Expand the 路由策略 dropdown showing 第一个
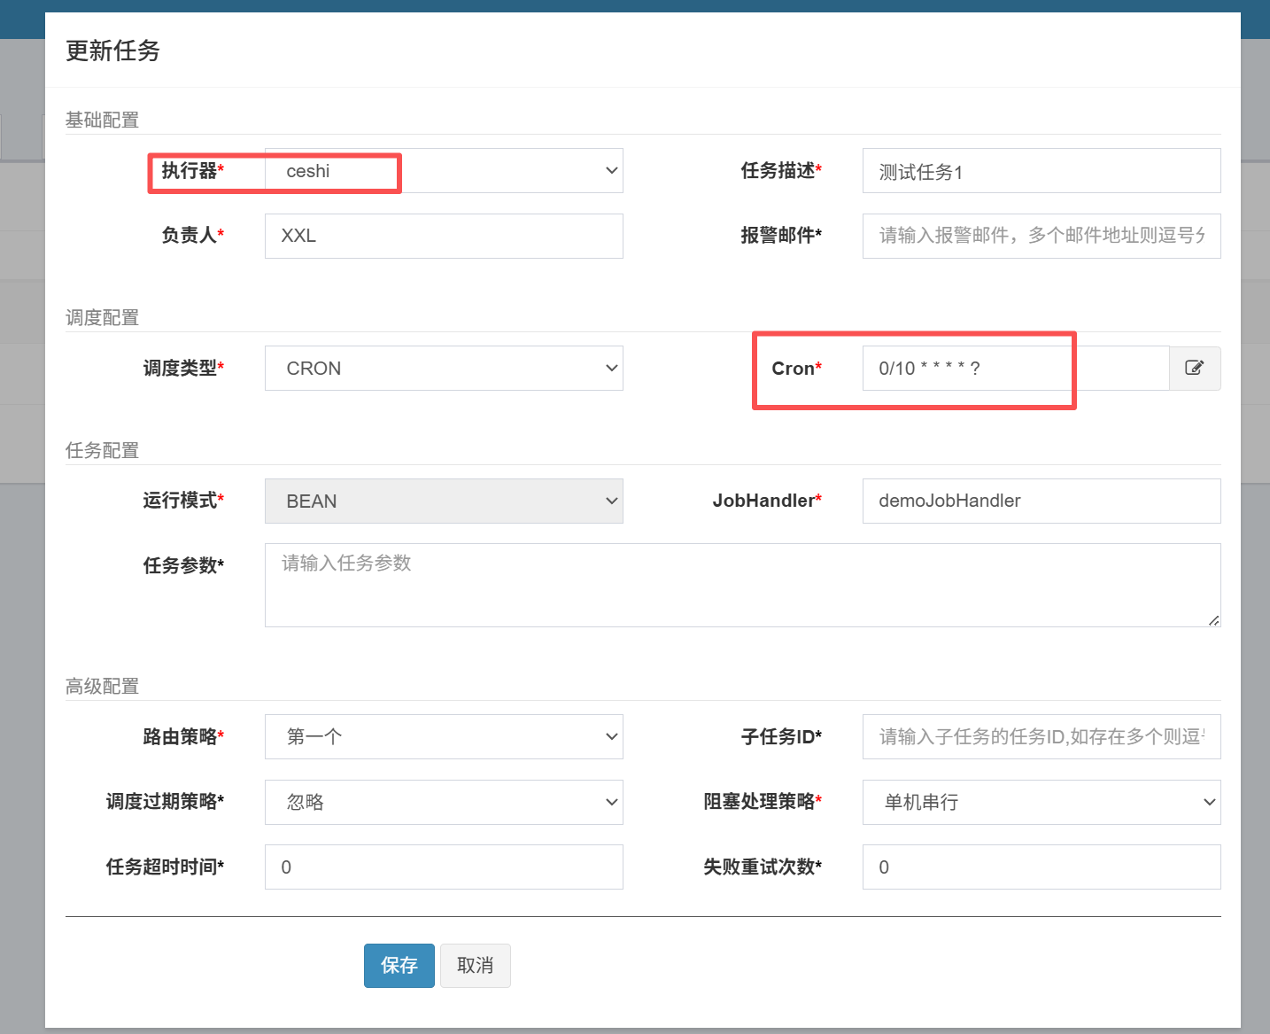Screen dimensions: 1270x1034 coord(443,737)
